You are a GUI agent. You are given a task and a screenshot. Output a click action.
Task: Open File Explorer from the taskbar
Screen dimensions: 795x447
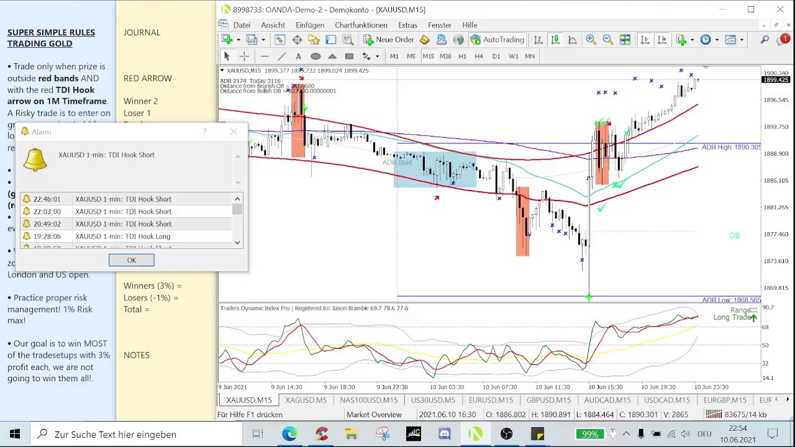click(x=352, y=434)
